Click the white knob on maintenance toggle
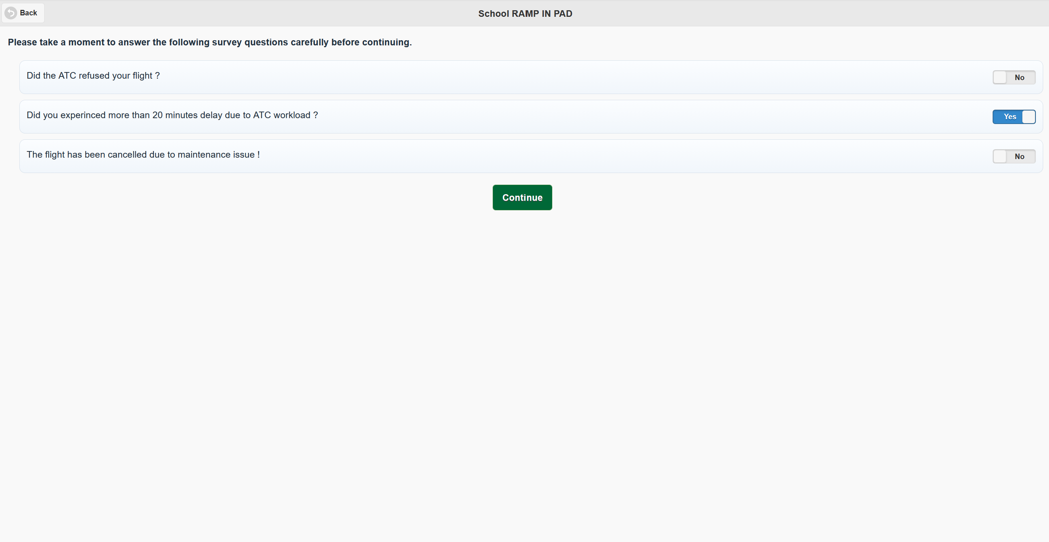This screenshot has width=1049, height=542. [x=1000, y=157]
